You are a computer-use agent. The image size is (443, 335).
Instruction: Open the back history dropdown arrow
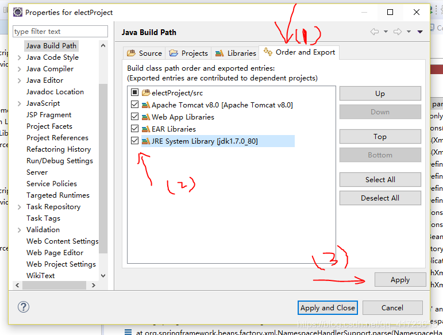point(386,32)
